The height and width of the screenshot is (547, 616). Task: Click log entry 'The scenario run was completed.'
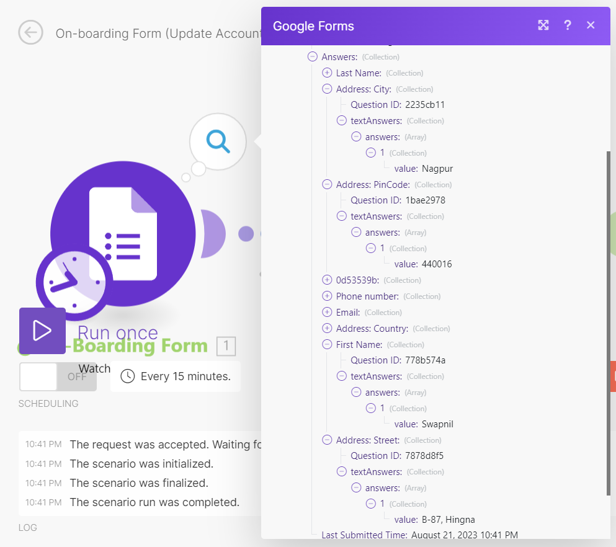point(154,502)
